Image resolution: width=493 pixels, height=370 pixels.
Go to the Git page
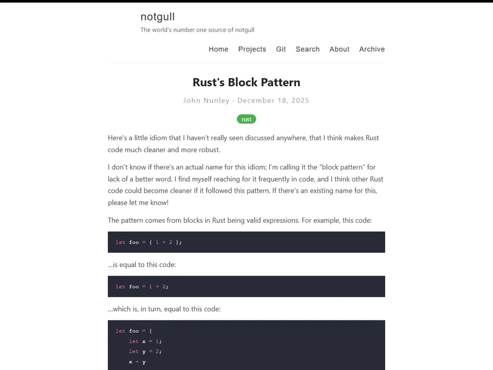[281, 49]
